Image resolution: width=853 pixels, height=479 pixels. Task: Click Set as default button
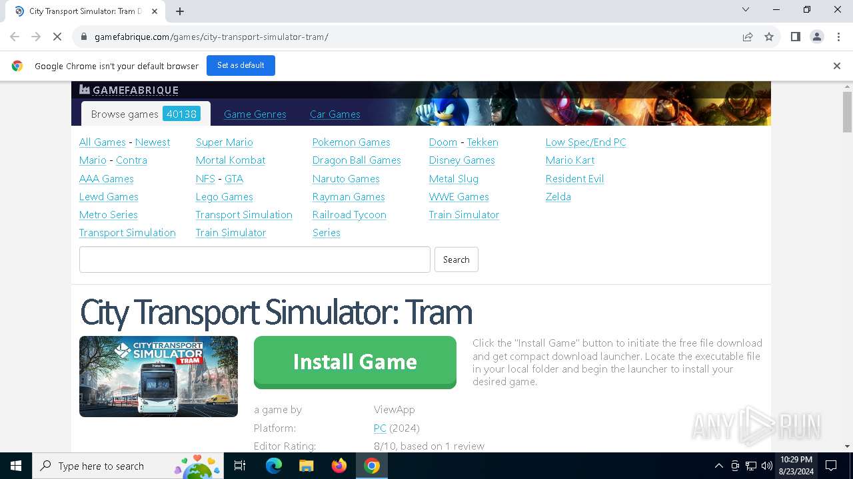(x=241, y=65)
